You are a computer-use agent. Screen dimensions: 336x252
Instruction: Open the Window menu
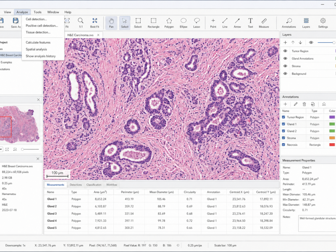click(x=53, y=12)
